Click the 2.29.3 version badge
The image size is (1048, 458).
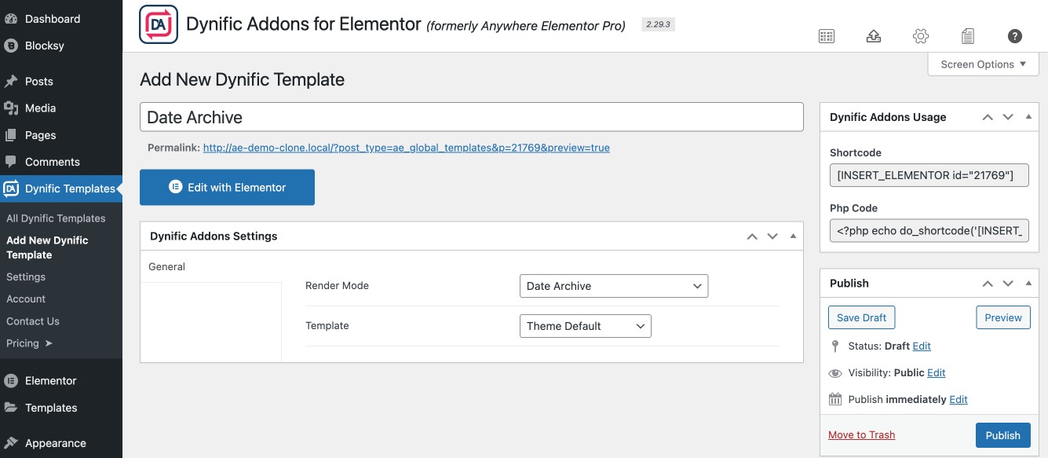pos(658,24)
